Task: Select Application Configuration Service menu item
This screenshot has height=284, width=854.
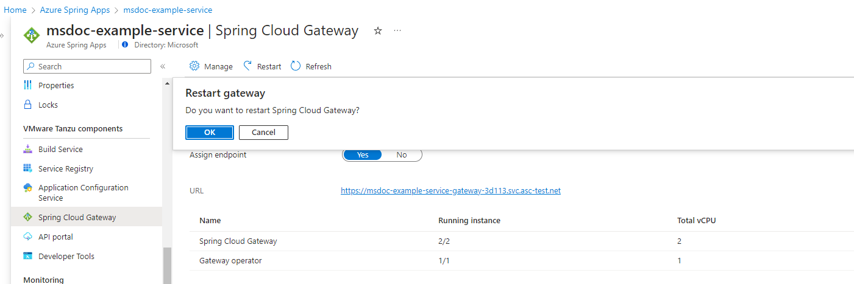Action: point(83,192)
